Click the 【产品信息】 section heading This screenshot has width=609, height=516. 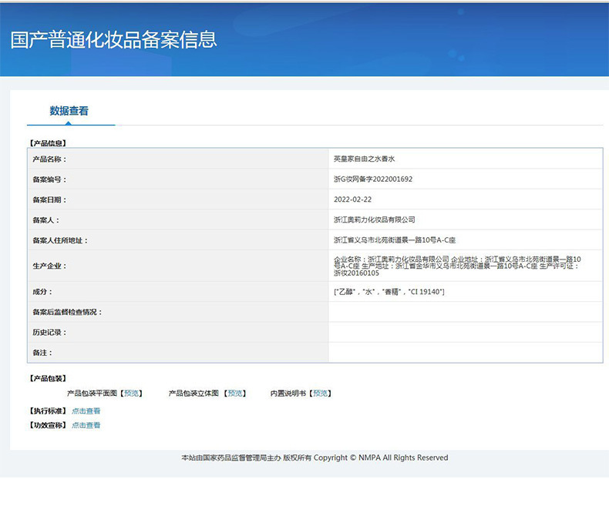click(48, 143)
